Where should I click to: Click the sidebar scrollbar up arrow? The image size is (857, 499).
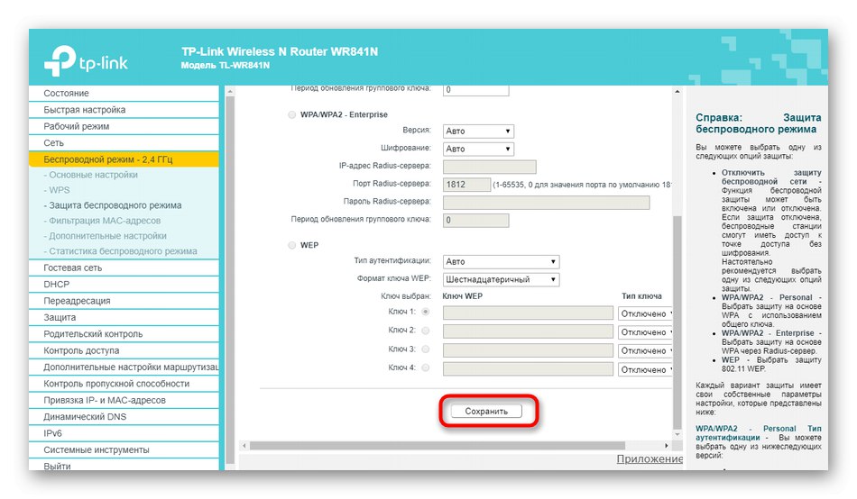pyautogui.click(x=230, y=91)
